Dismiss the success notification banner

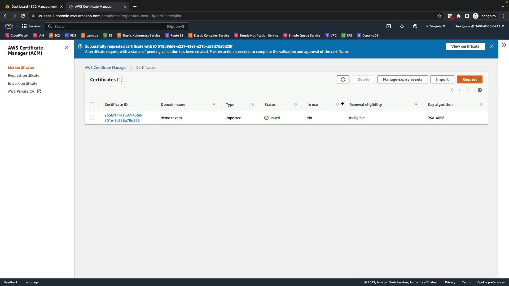[492, 46]
